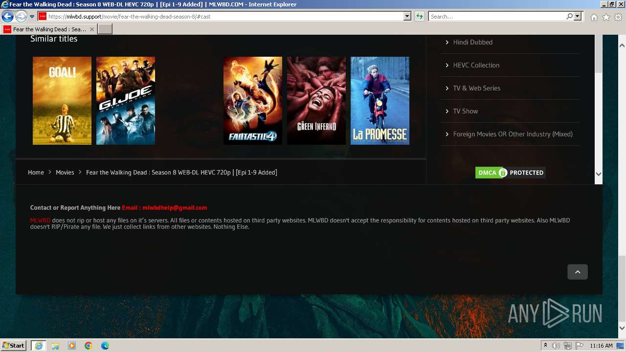This screenshot has width=626, height=352.
Task: Open the media player taskbar icon
Action: click(x=72, y=346)
